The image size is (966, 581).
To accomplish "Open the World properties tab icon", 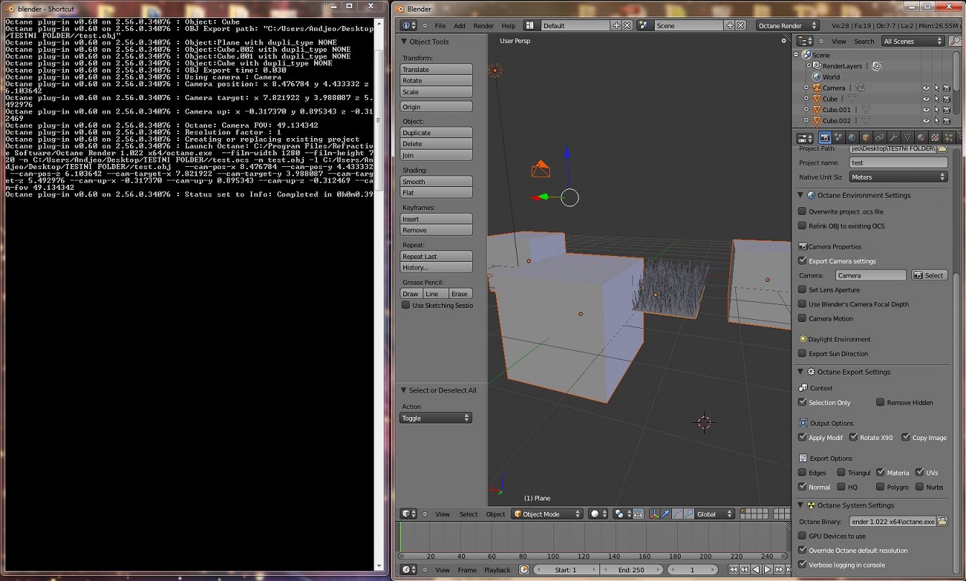I will (x=852, y=137).
